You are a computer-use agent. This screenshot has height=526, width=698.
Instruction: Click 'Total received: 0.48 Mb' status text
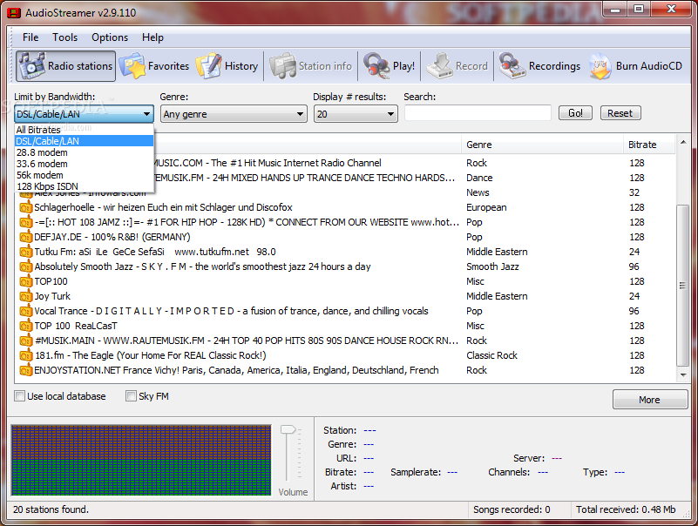[x=626, y=509]
